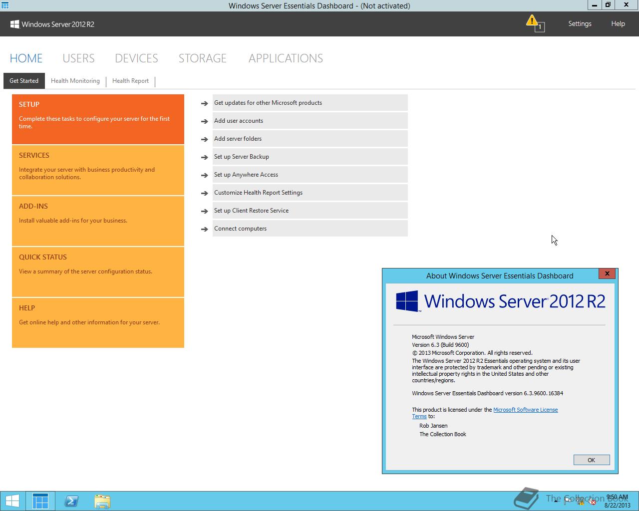Click the Dashboard icon on the taskbar
The image size is (639, 511).
point(40,501)
